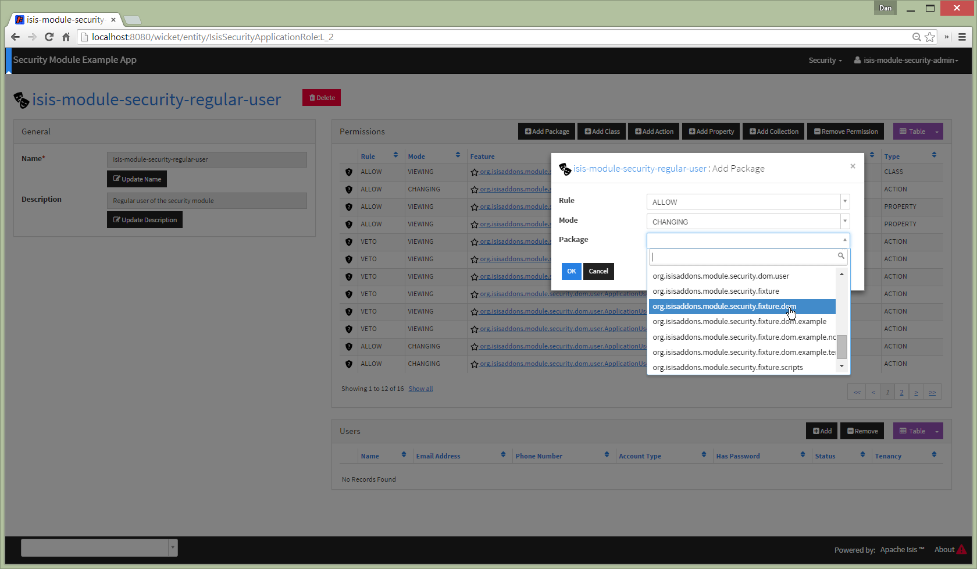
Task: Click the Add Class button
Action: coord(602,131)
